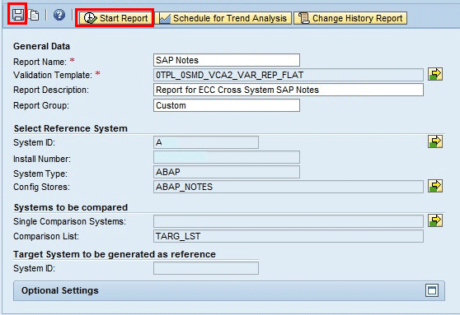
Task: Select the Validation Template field
Action: (289, 75)
